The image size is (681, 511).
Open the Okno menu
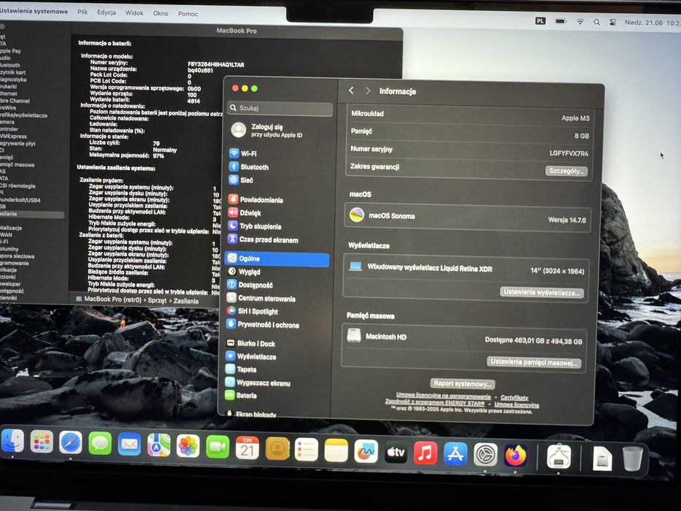point(161,13)
